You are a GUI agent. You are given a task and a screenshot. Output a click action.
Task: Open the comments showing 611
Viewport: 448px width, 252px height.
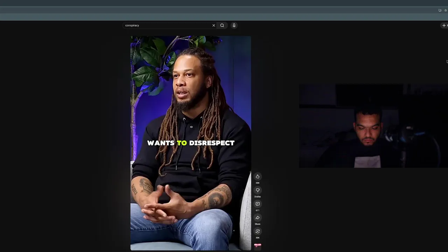pos(258,204)
